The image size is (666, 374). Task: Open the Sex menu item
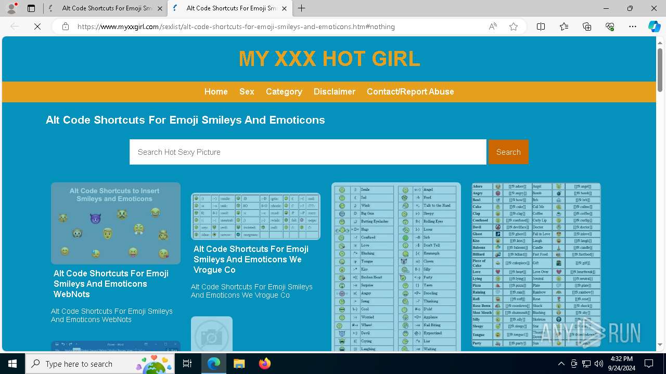pyautogui.click(x=247, y=91)
